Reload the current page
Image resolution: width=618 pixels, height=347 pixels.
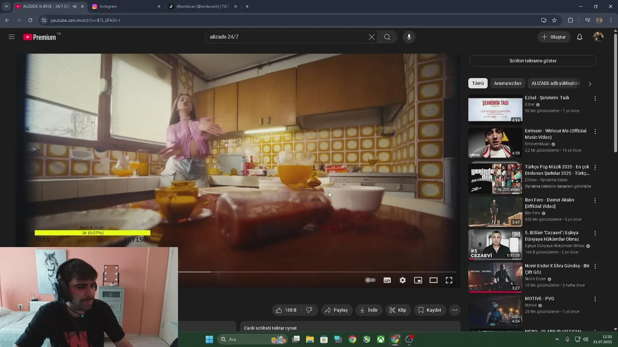tap(30, 20)
